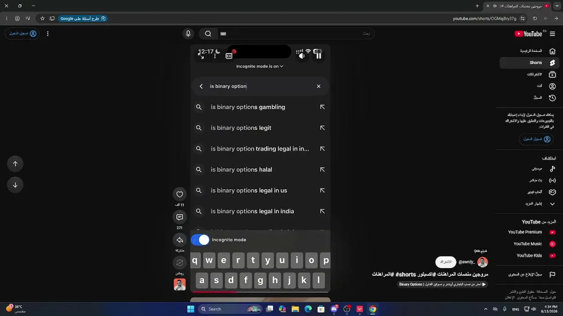
Task: Click the sign-in button in the page header
Action: pos(23,33)
